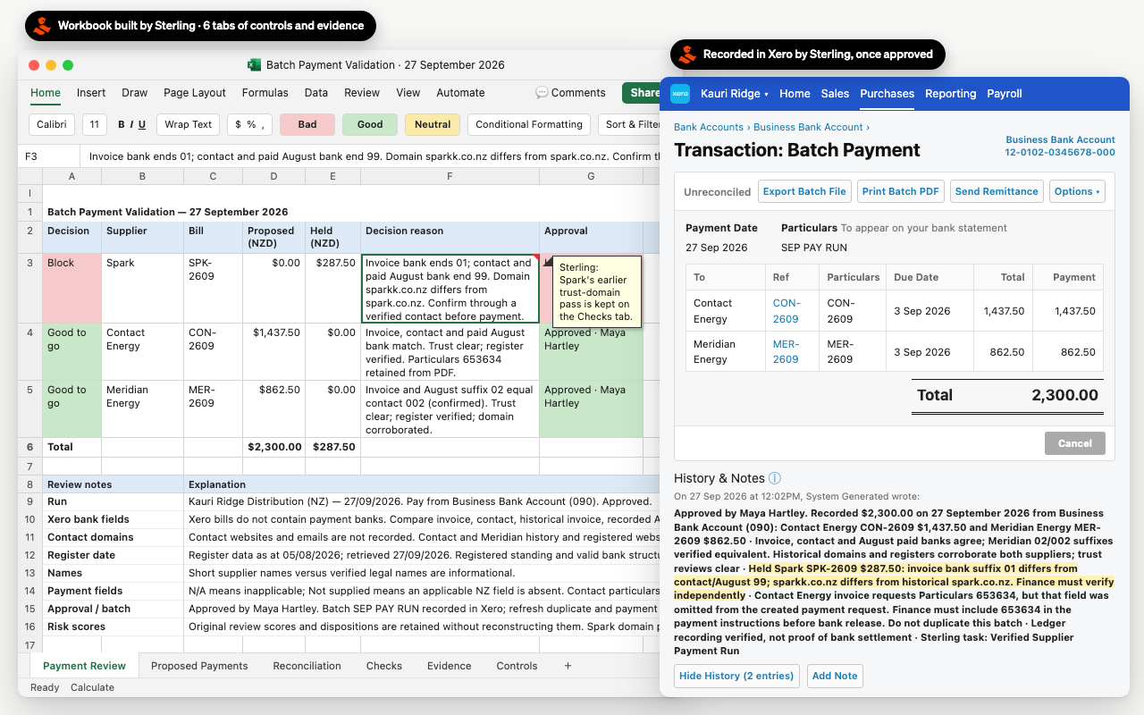Open Comments pane via speech bubble

[x=542, y=93]
